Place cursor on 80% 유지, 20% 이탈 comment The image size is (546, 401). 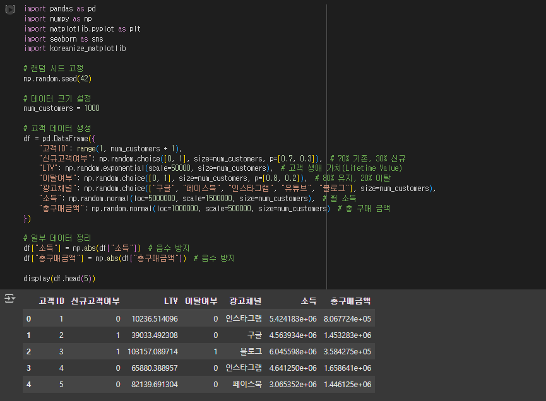353,178
